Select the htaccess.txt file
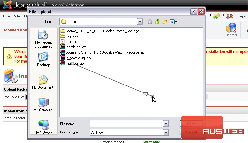Image resolution: width=248 pixels, height=143 pixels. pyautogui.click(x=73, y=42)
